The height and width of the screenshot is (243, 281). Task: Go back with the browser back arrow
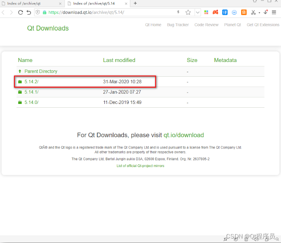pos(3,12)
